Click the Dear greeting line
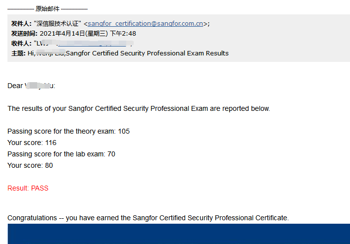 pyautogui.click(x=31, y=86)
